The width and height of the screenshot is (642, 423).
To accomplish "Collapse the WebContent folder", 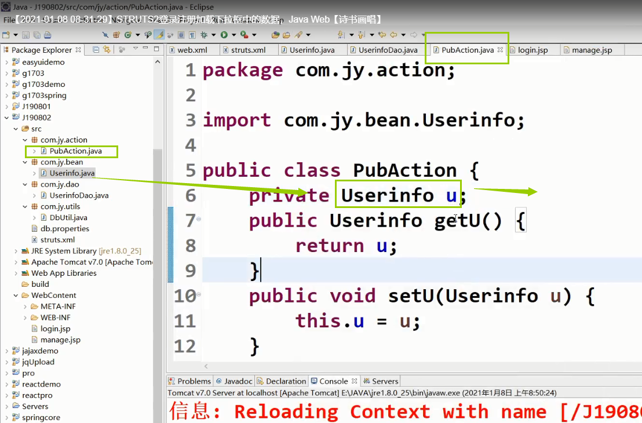I will click(x=16, y=296).
